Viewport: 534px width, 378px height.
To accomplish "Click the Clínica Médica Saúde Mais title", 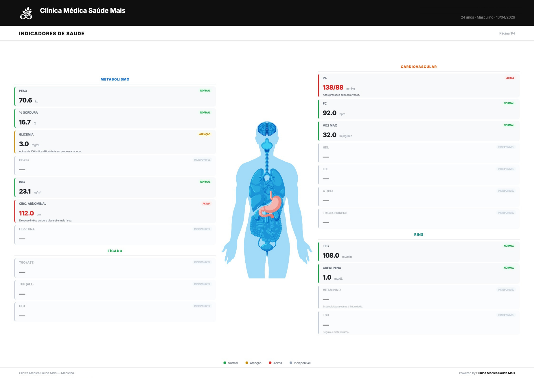I will 83,10.
